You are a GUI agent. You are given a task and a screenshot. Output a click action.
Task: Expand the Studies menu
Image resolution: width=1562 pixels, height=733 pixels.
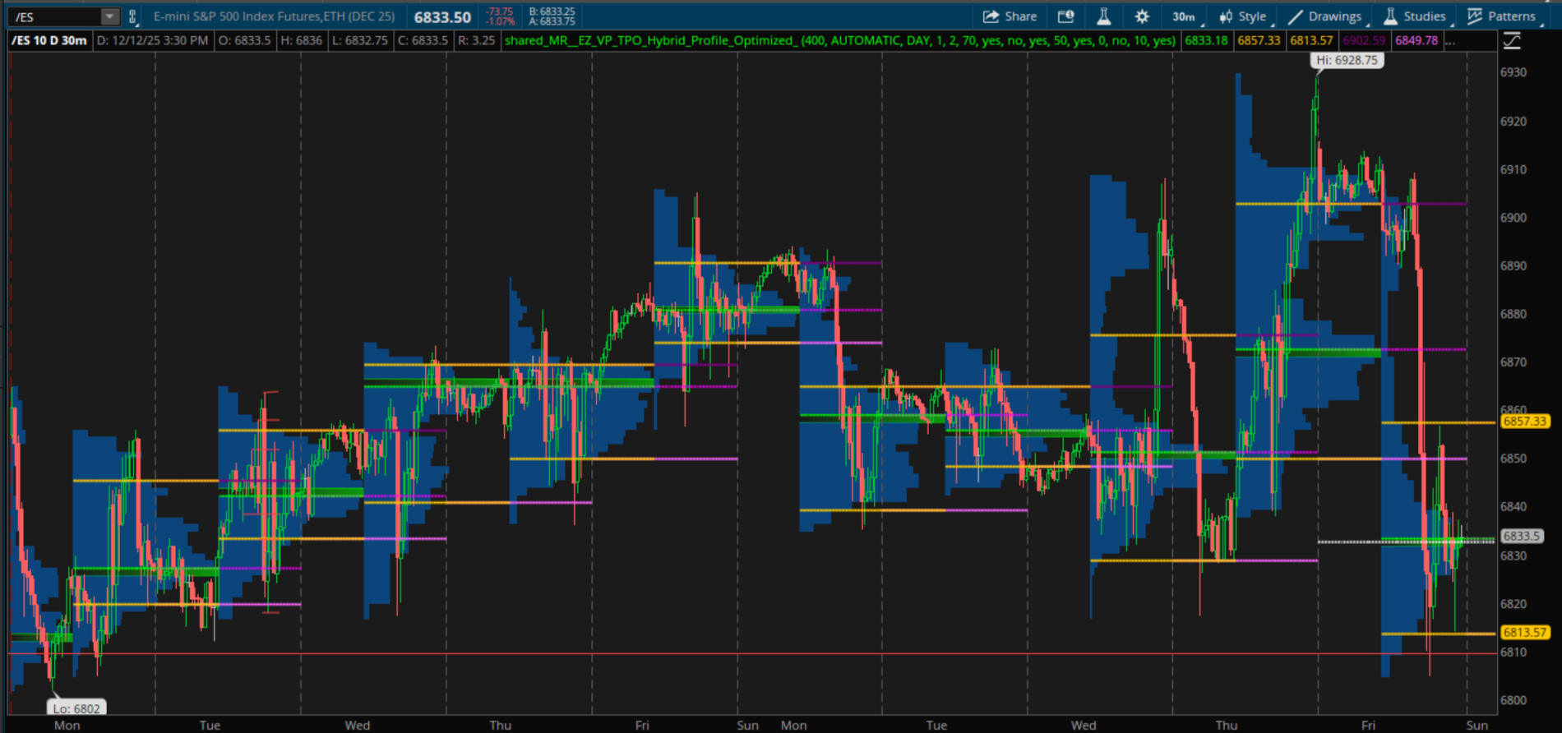coord(1415,16)
